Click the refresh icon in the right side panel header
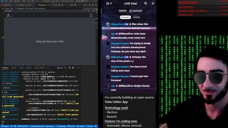This screenshot has width=228, height=128. pyautogui.click(x=89, y=5)
